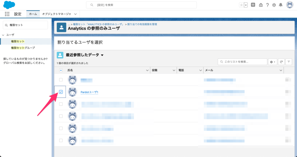
Task: Open the global actions plus icon
Action: point(253,5)
